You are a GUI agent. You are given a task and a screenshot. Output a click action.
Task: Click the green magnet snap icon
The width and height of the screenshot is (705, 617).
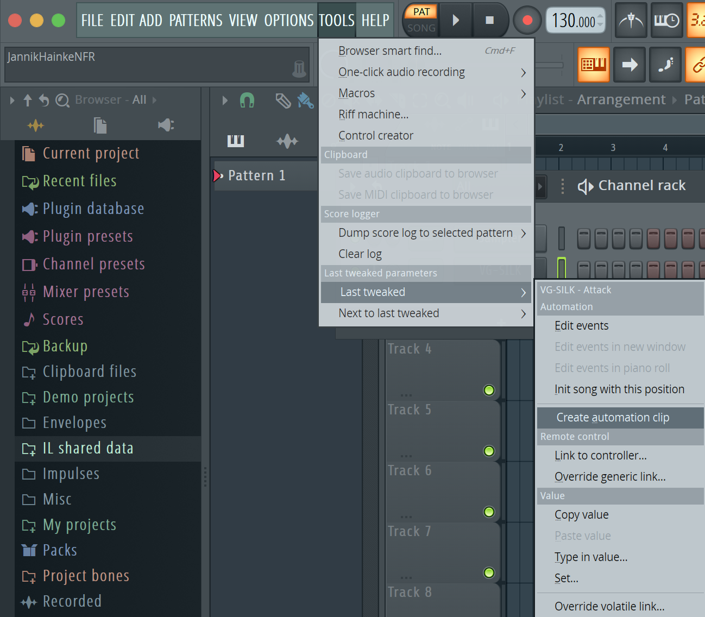(247, 100)
